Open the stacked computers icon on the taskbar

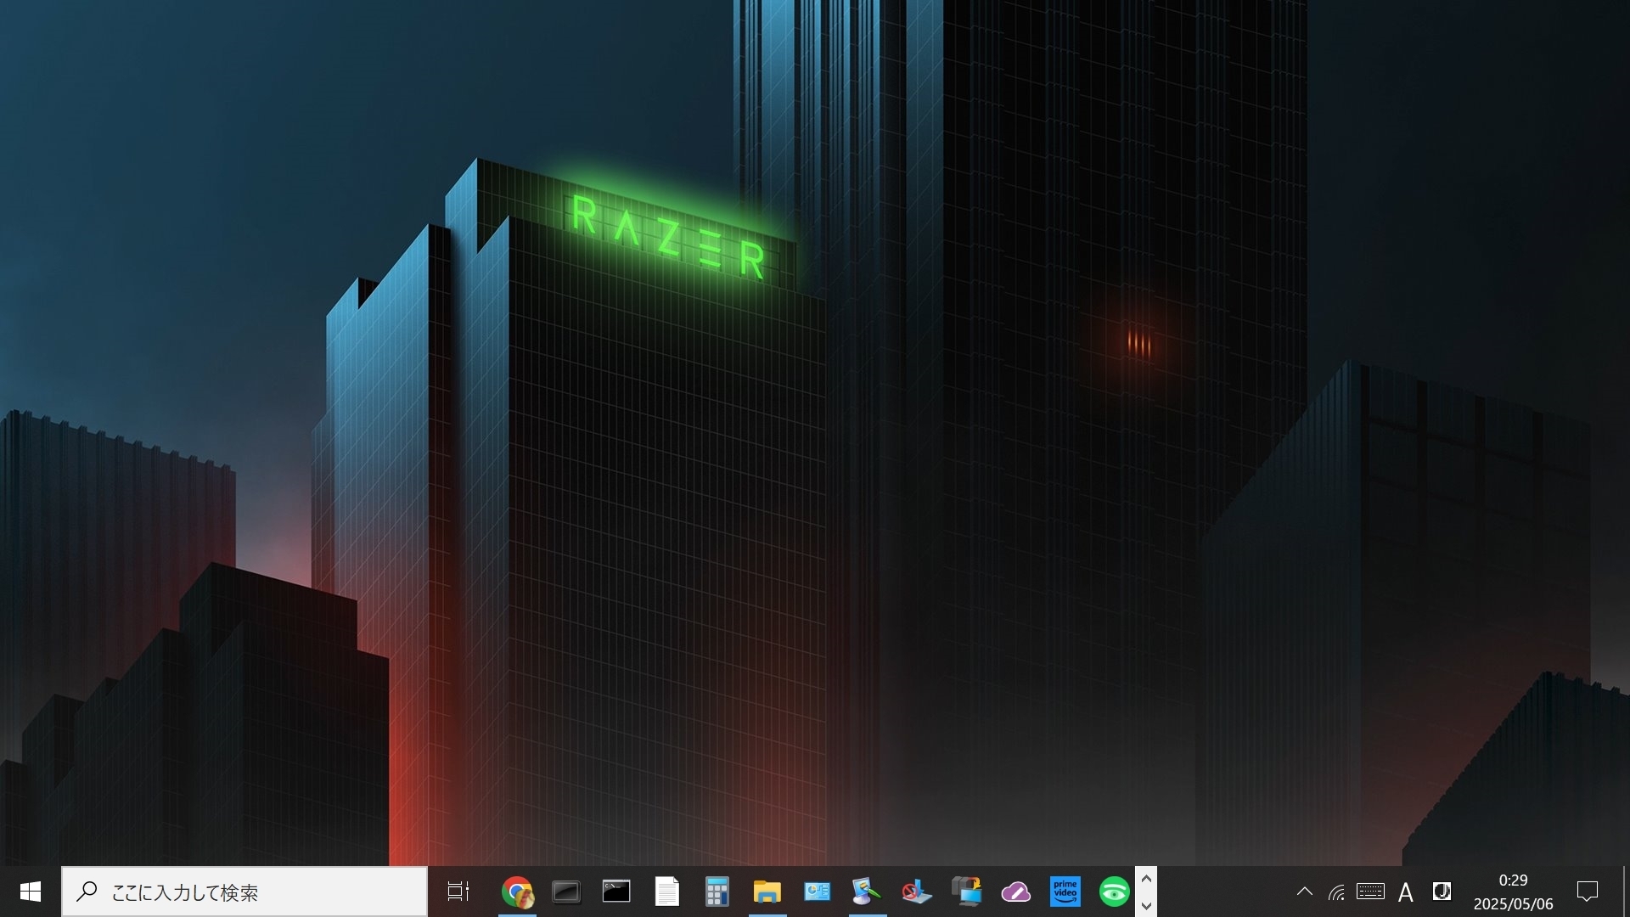966,892
